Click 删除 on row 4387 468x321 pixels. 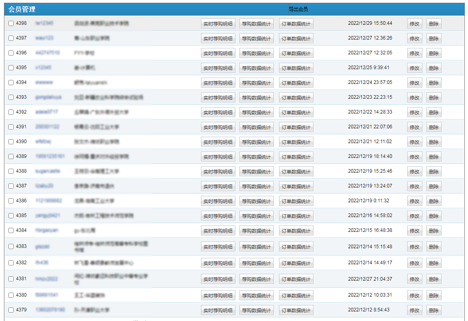click(434, 186)
